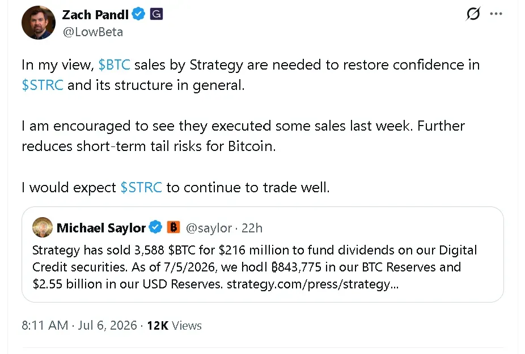
Task: Click Michael Saylor's verified badge
Action: (156, 227)
